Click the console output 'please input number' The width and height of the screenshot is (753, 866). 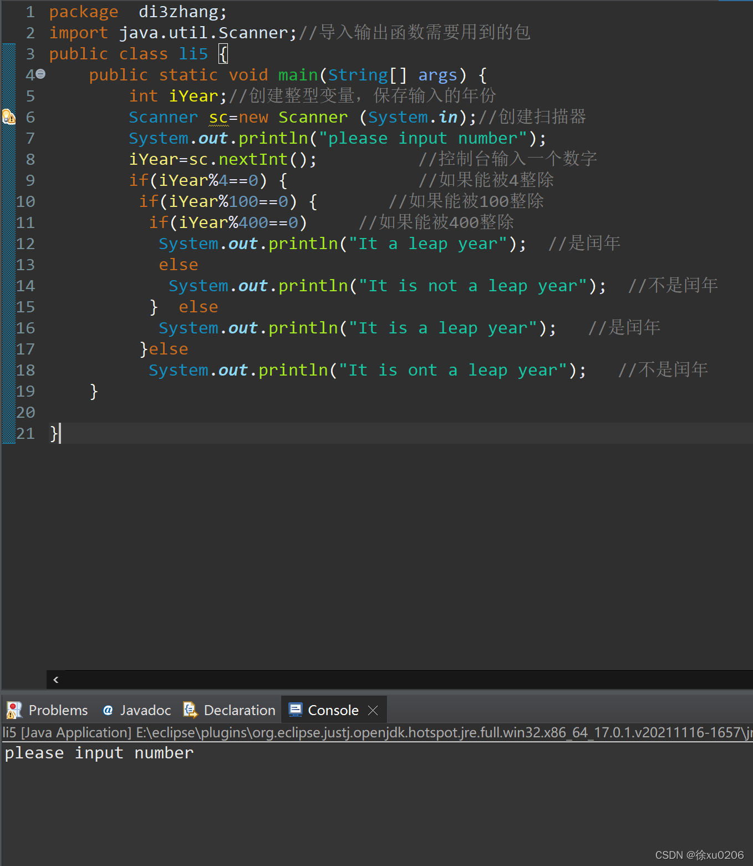click(x=99, y=753)
